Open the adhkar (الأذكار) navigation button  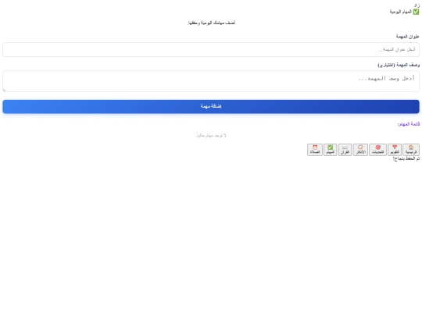tap(360, 150)
